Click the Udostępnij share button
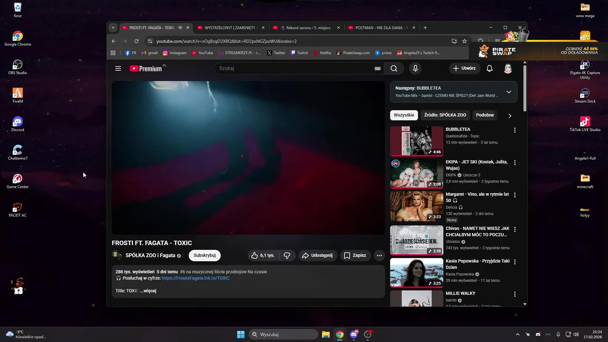This screenshot has width=608, height=342. pyautogui.click(x=318, y=256)
